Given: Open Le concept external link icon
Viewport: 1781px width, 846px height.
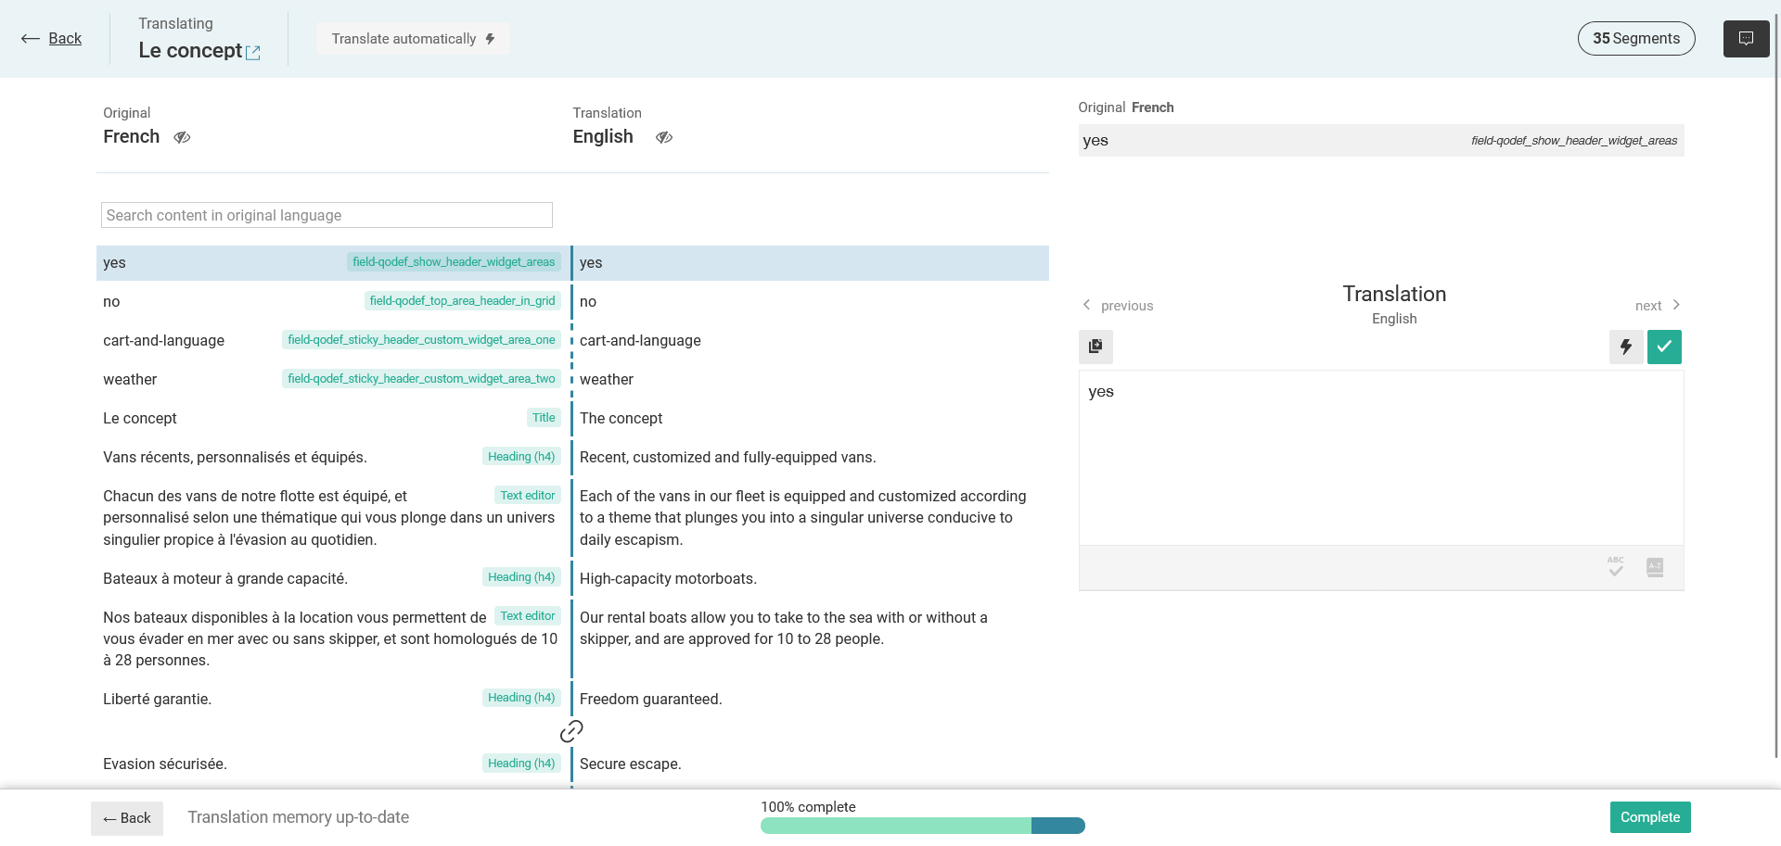Looking at the screenshot, I should (252, 53).
